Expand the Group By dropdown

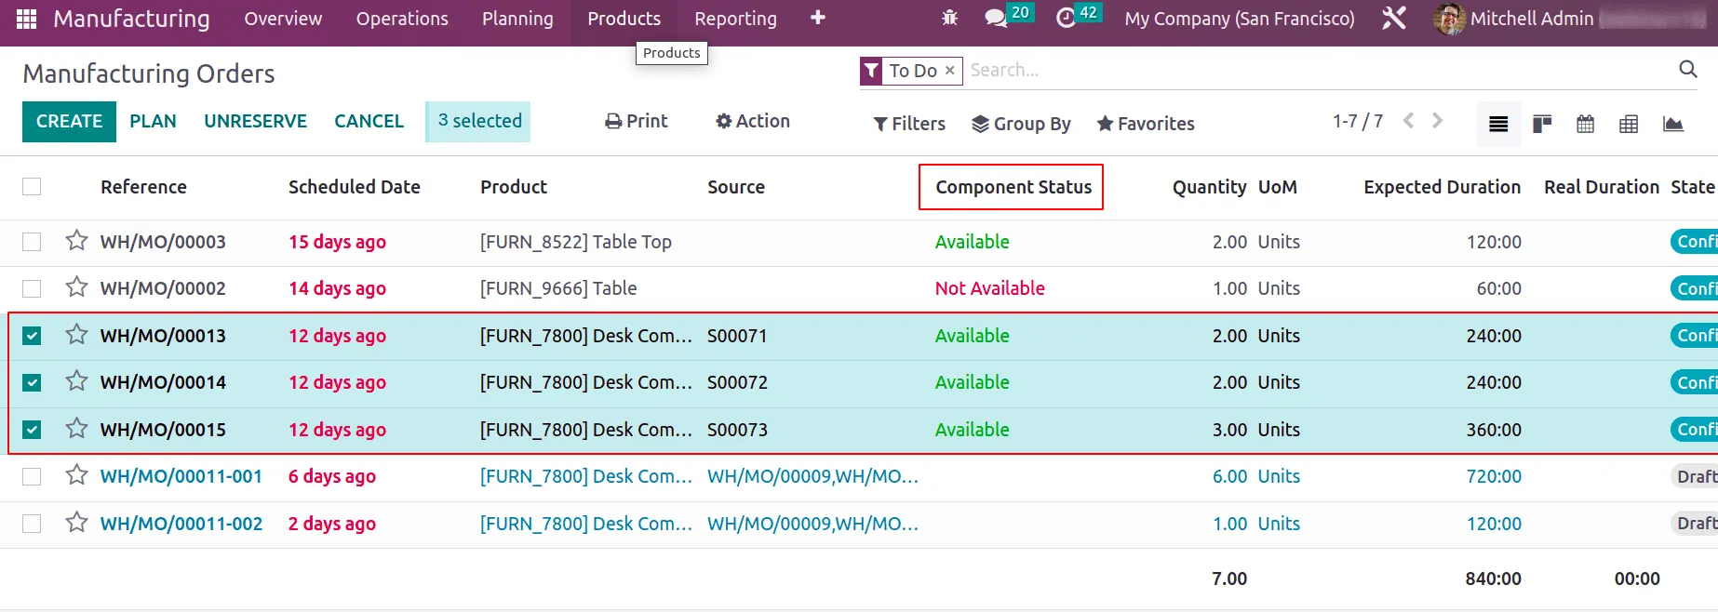coord(1021,124)
